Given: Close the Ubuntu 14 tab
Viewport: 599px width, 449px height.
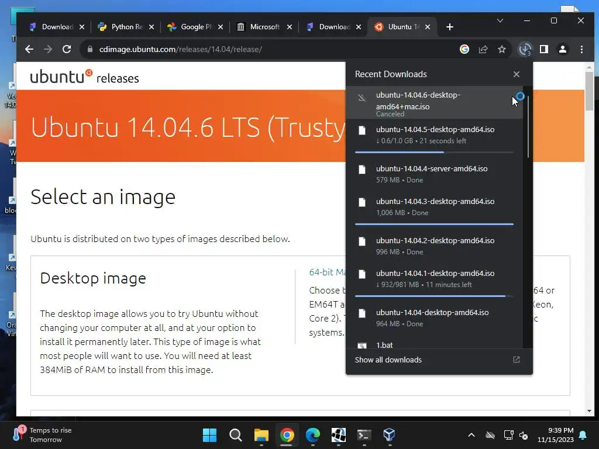Looking at the screenshot, I should pos(428,27).
